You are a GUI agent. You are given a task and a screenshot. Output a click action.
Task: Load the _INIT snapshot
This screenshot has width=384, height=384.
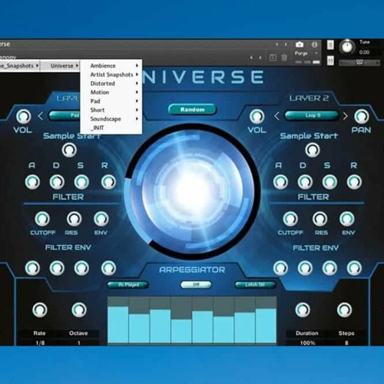(111, 127)
